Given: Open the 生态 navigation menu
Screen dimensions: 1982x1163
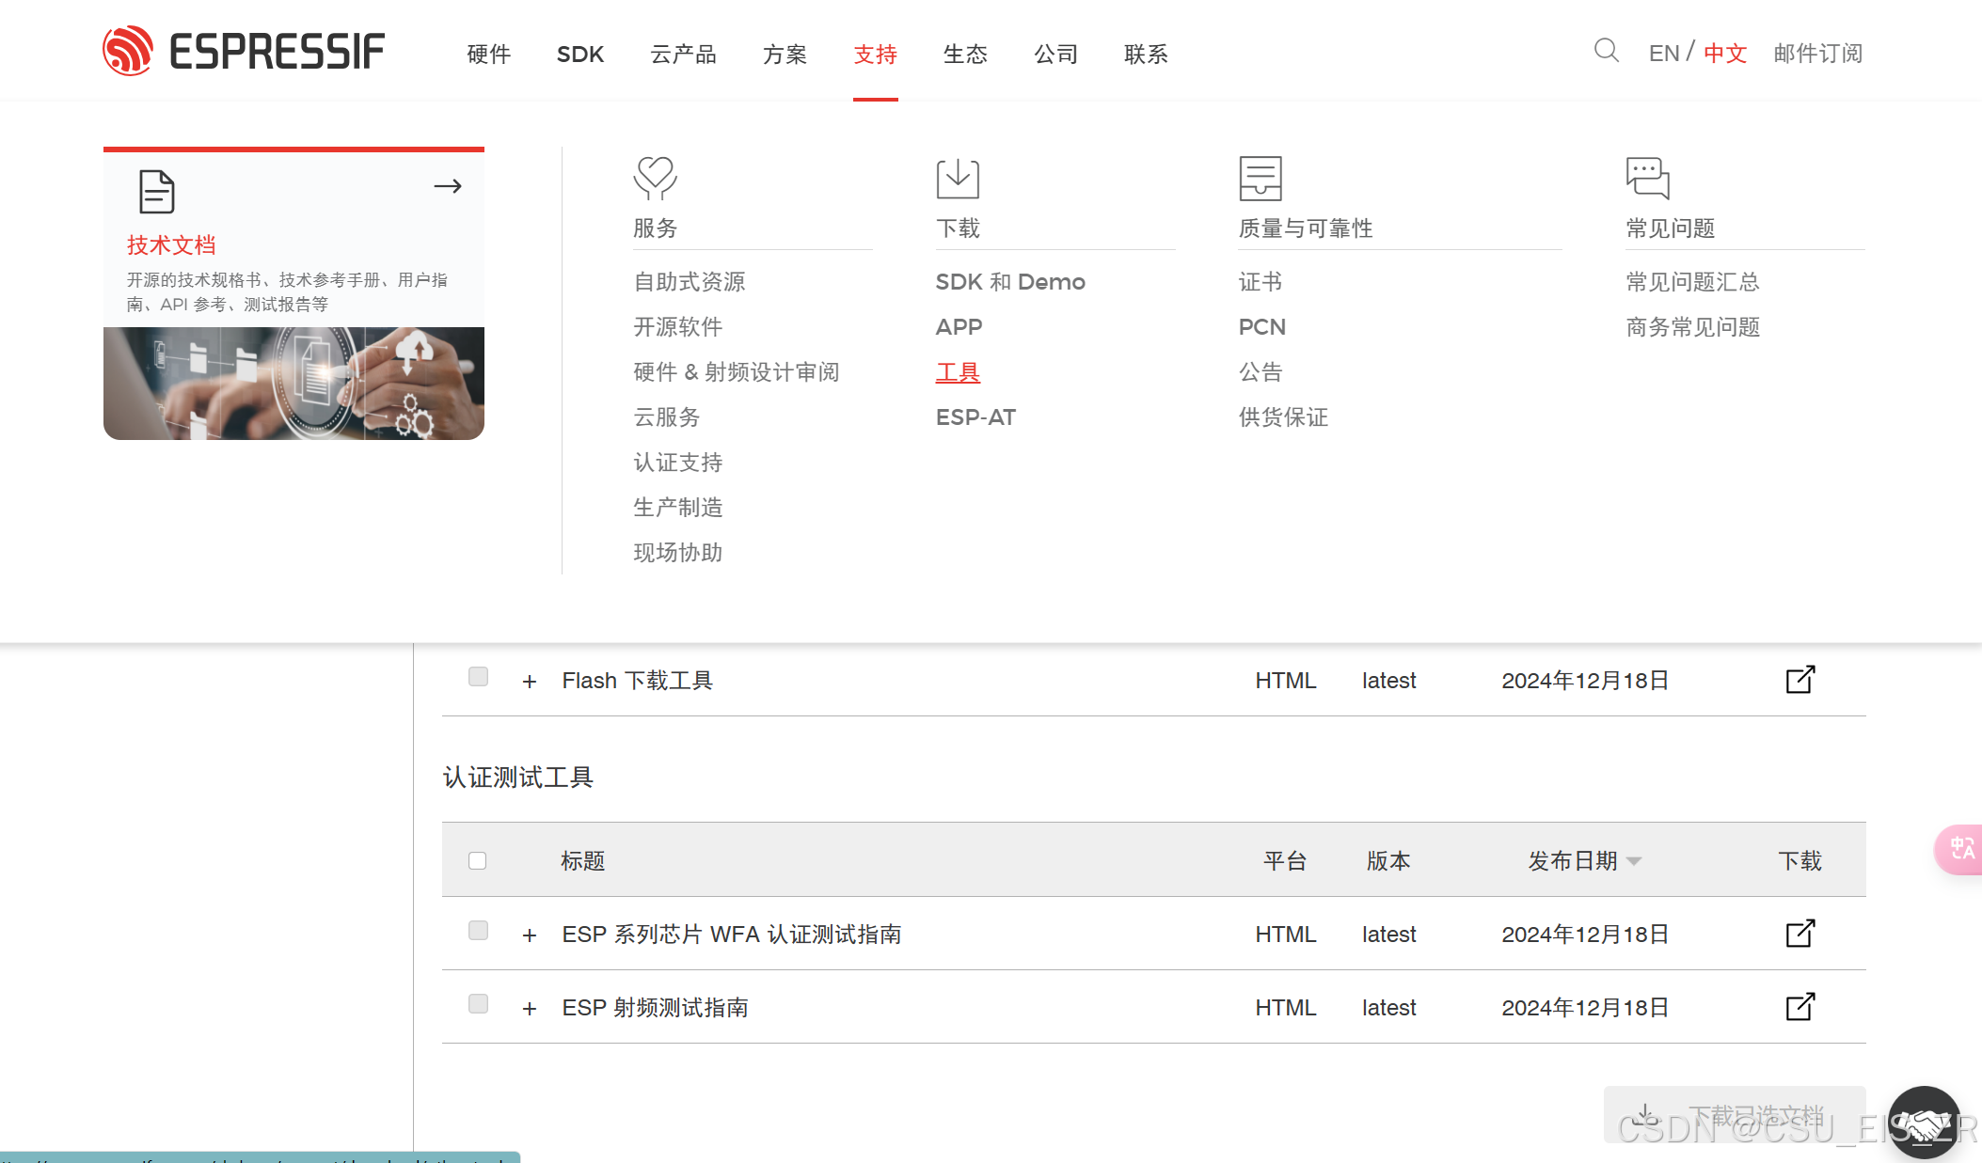Looking at the screenshot, I should 965,55.
